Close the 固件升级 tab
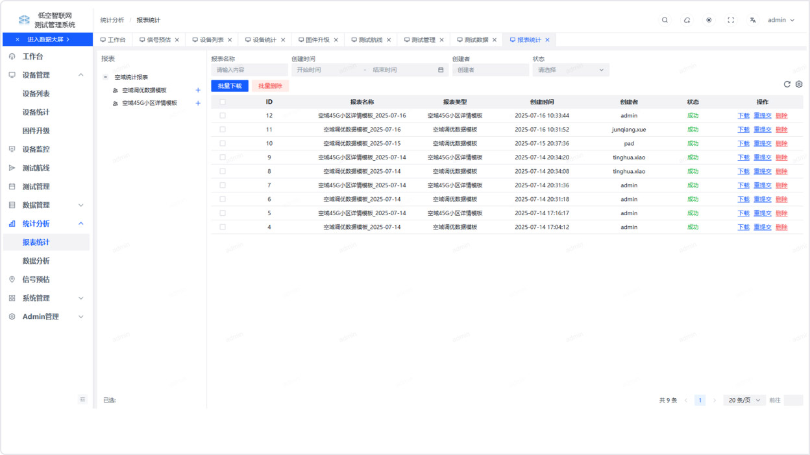The width and height of the screenshot is (810, 455). (x=336, y=40)
